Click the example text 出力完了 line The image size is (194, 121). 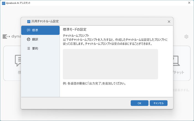[95, 83]
